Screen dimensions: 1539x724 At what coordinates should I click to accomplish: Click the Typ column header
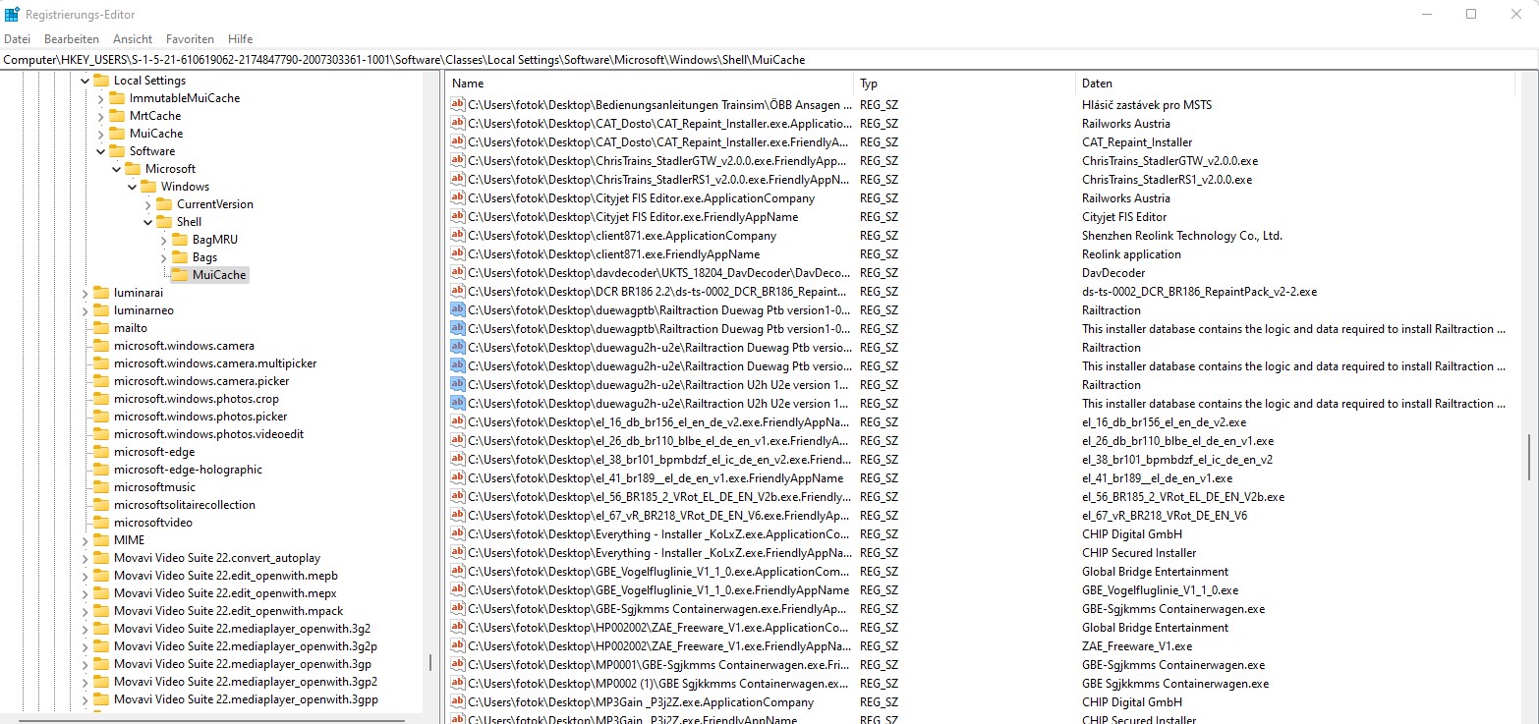[x=964, y=84]
